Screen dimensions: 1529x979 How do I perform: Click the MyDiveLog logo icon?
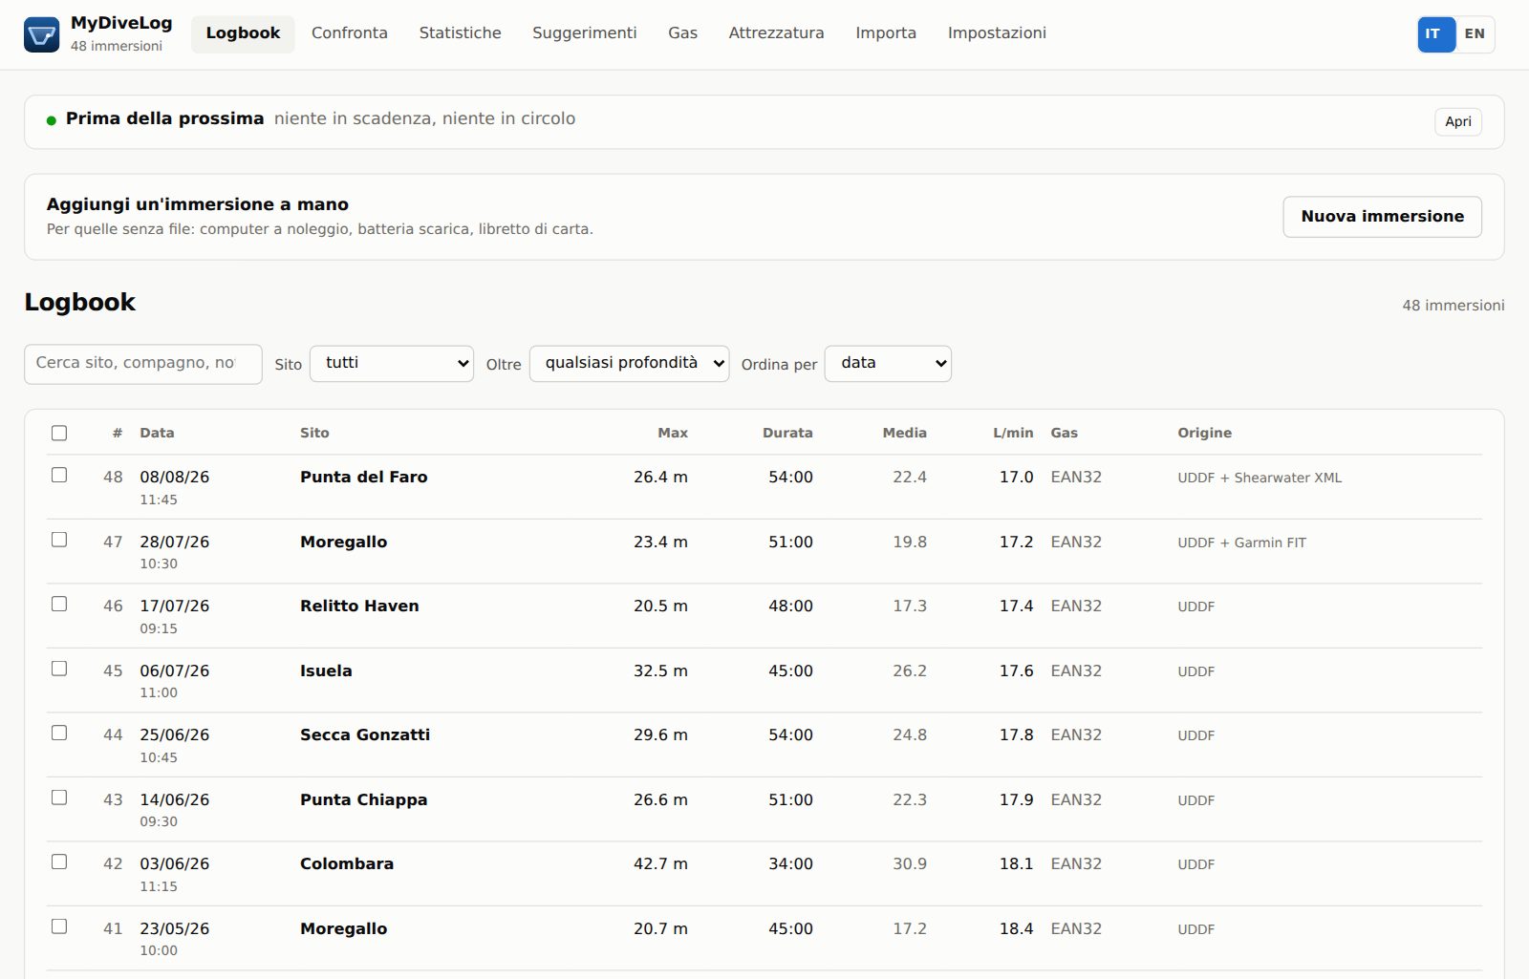point(41,34)
